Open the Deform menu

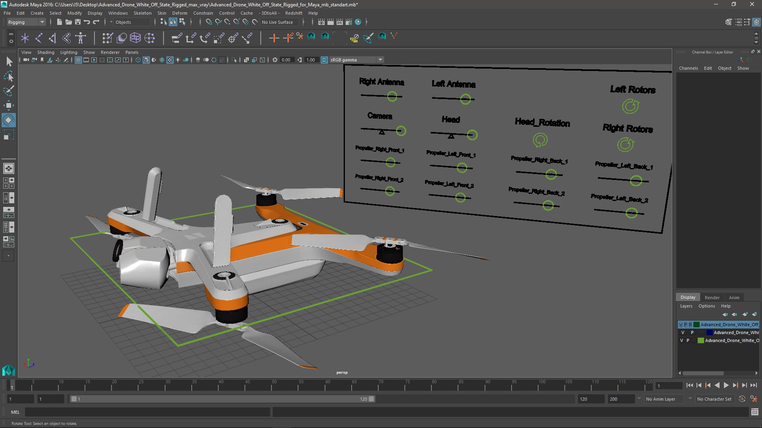(x=179, y=13)
